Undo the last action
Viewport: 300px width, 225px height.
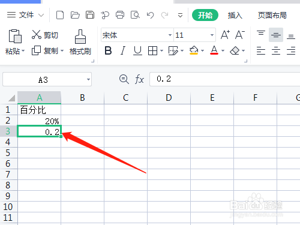coord(150,15)
